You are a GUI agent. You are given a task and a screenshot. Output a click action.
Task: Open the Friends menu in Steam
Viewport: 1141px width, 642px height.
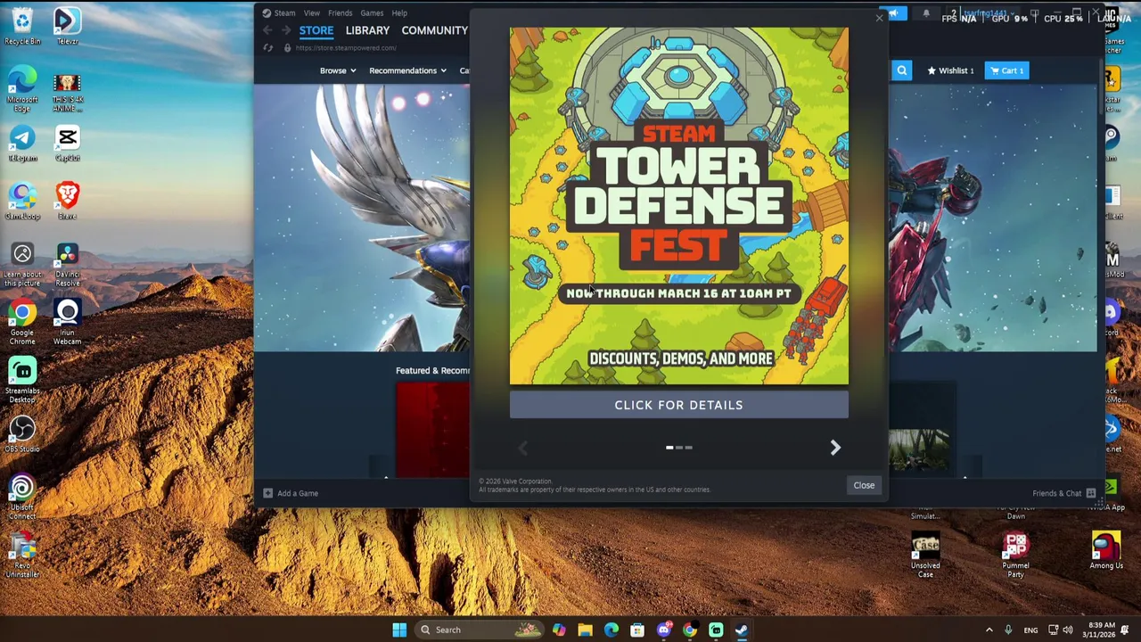tap(340, 13)
